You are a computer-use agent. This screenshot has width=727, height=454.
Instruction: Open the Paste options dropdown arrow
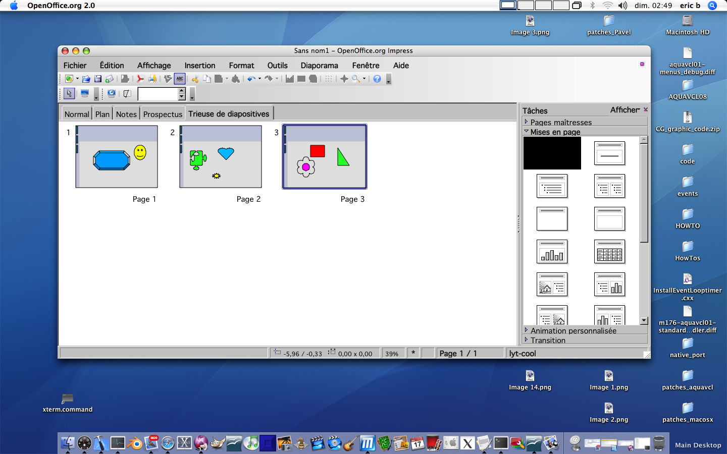(x=227, y=79)
